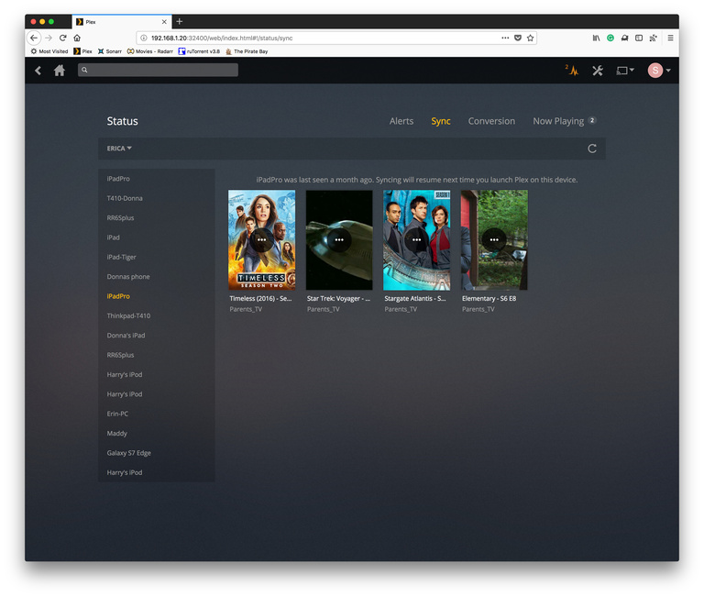
Task: Open options on Timeless poster
Action: pos(262,240)
